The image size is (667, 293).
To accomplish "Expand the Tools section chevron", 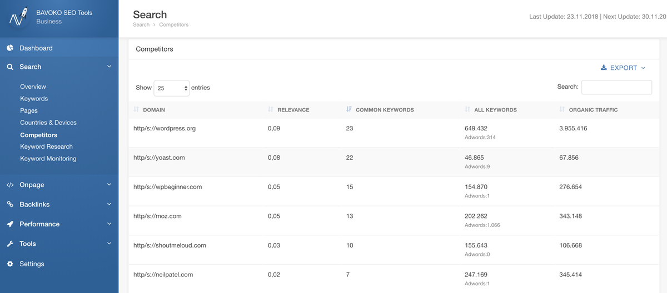I will click(x=109, y=244).
